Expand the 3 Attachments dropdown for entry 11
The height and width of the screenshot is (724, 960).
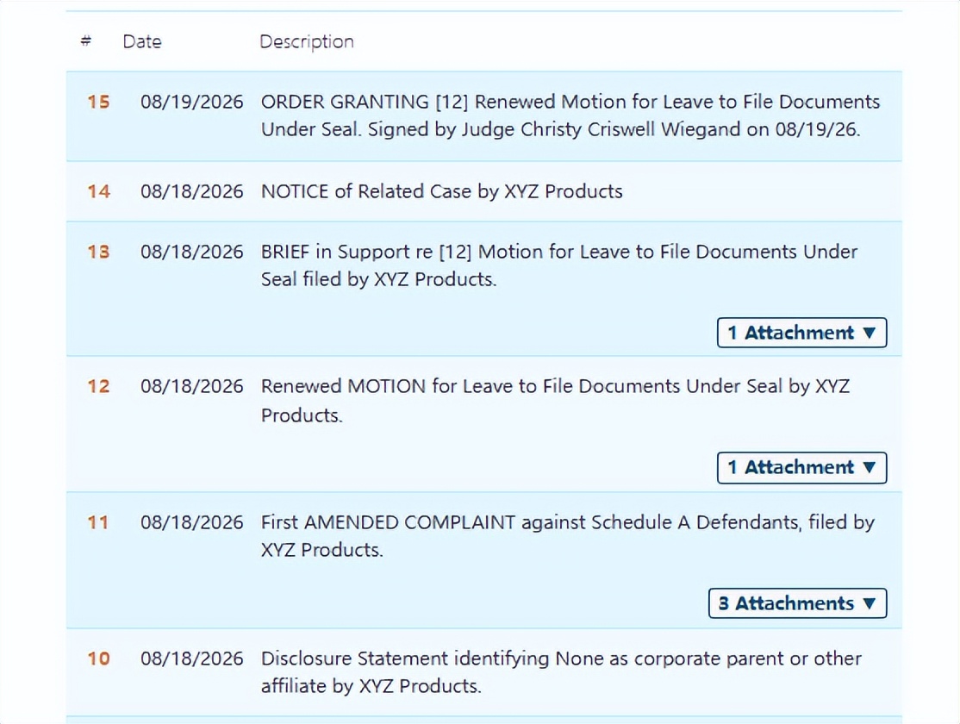click(x=798, y=603)
